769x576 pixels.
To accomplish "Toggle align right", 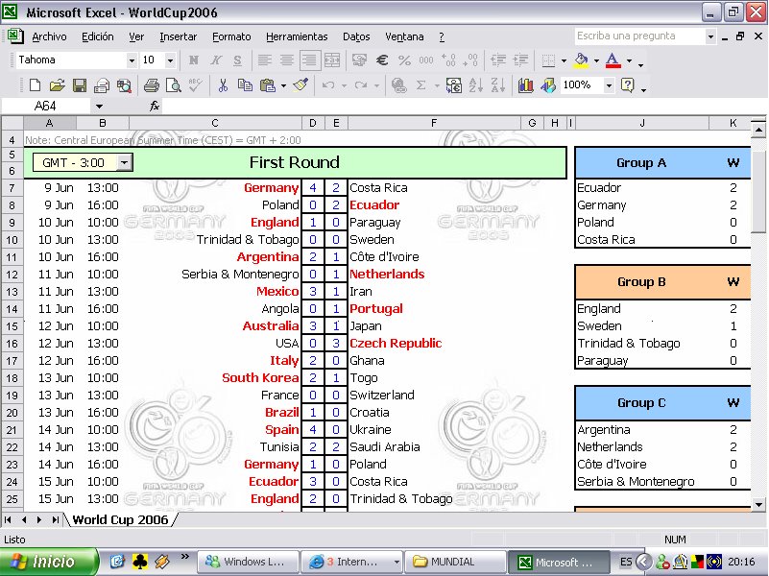I will coord(309,60).
